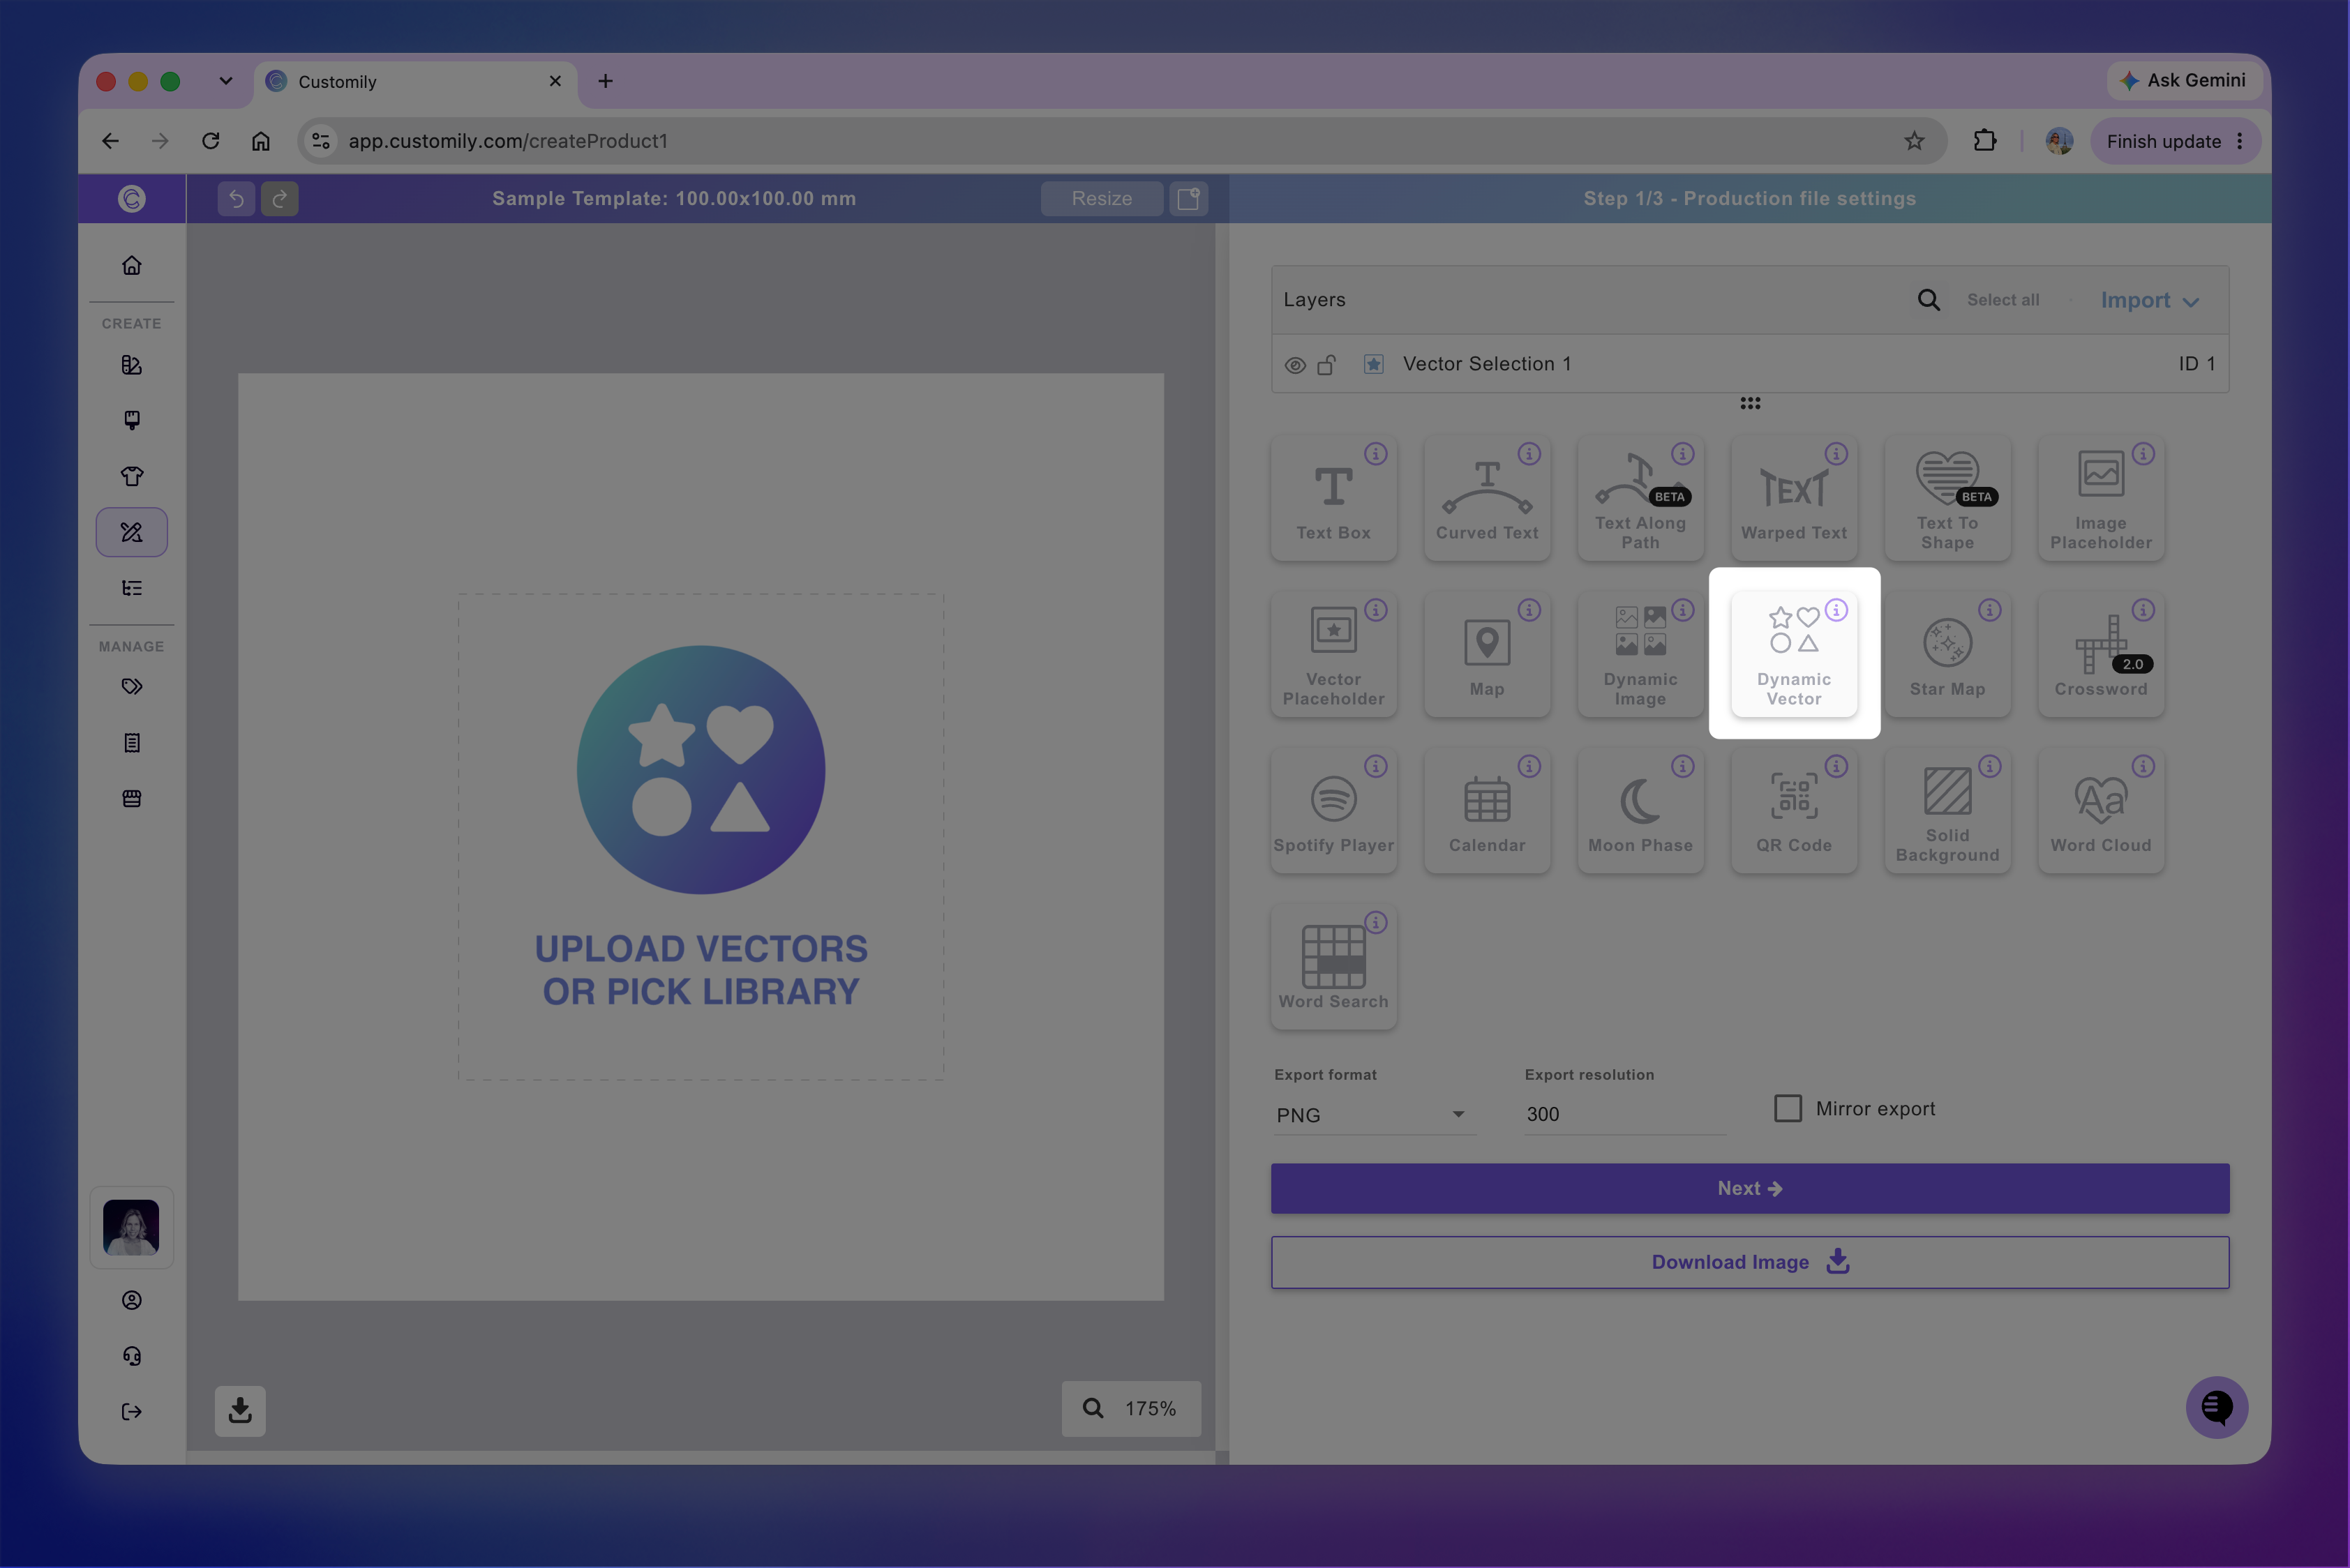Redo the last action
Screen dimensions: 2350x1568
279,198
